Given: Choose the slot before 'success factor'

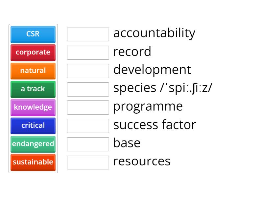Looking at the screenshot, I should click(88, 126).
